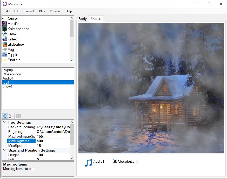
Task: Click the BackgroundImage path value
Action: tap(53, 127)
